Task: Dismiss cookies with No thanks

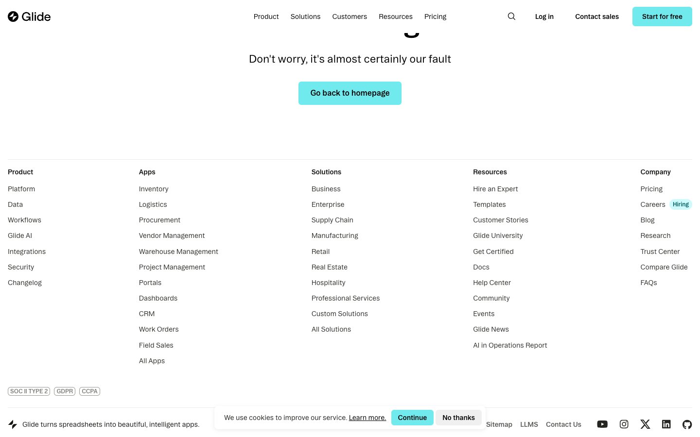Action: [458, 418]
